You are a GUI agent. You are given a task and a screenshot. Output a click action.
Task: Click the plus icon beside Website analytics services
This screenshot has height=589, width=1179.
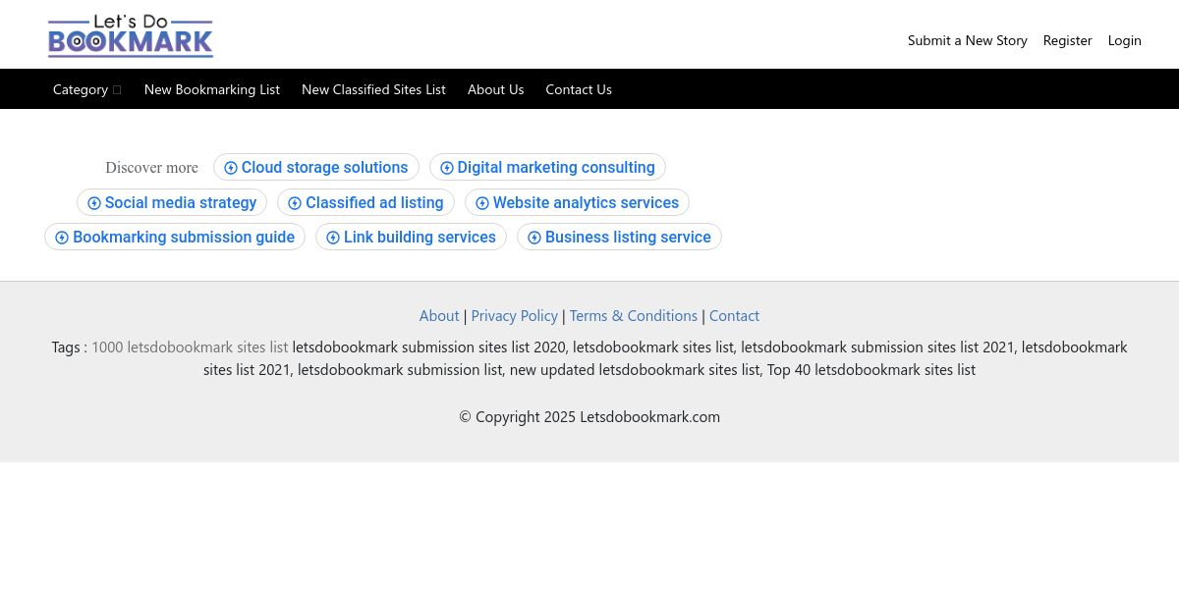(x=482, y=203)
